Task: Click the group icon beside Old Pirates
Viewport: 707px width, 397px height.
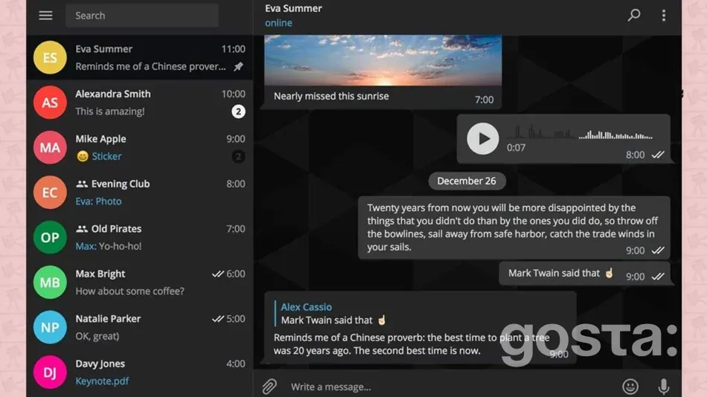Action: coord(82,229)
